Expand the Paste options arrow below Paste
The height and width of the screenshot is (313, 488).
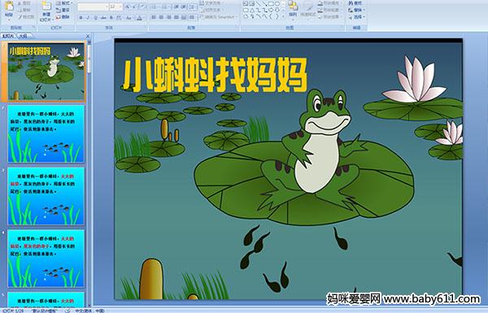(x=9, y=20)
